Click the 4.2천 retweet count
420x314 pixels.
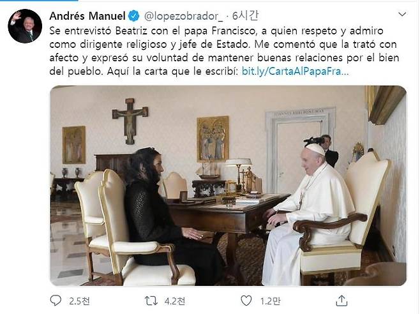[174, 300]
